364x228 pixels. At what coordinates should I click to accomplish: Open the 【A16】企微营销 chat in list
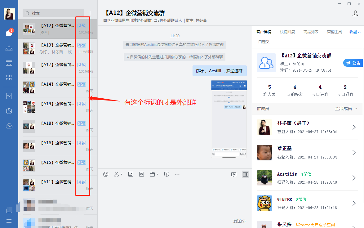tap(58, 146)
